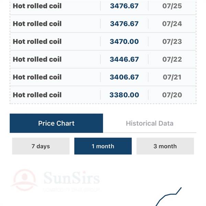Click the 07/20 date cell
206x206 pixels.
172,95
